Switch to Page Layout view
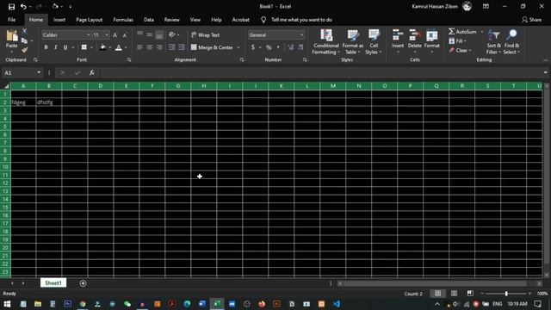This screenshot has width=551, height=310. [454, 293]
